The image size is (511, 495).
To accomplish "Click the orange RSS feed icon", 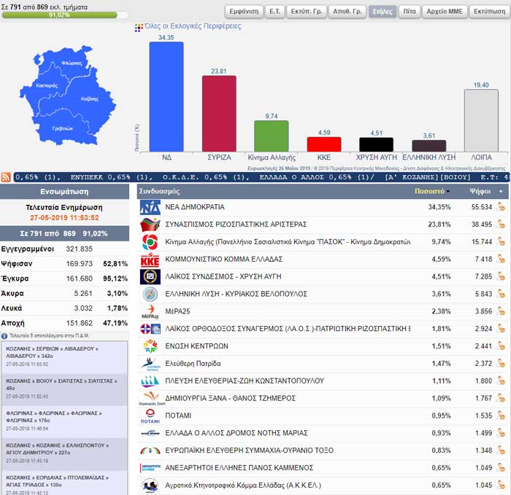I will (x=6, y=177).
